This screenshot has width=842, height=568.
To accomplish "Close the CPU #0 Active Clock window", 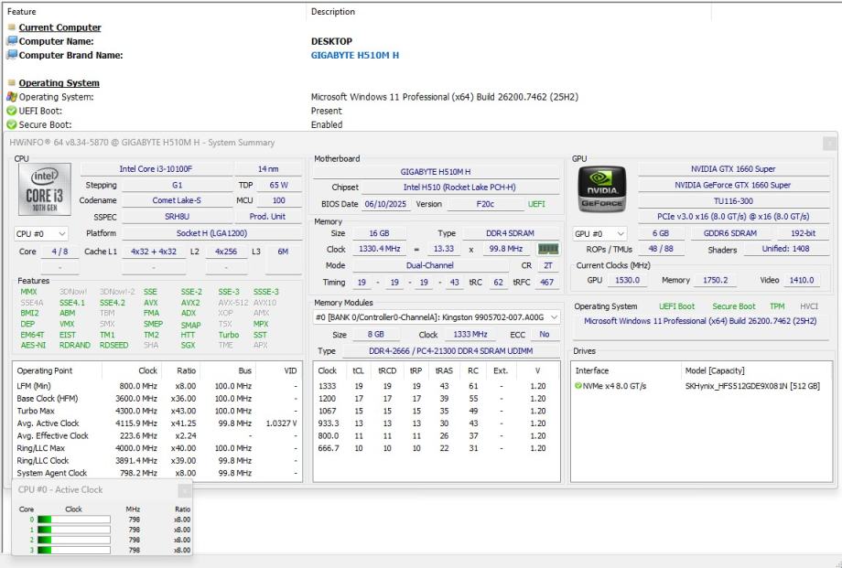I will (x=184, y=490).
